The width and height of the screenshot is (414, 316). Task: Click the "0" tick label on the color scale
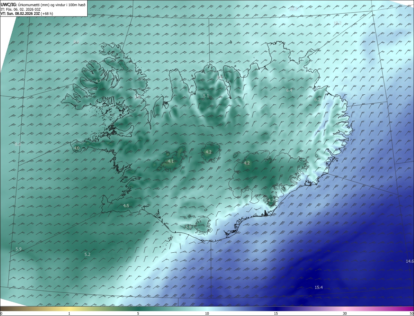[1, 313]
